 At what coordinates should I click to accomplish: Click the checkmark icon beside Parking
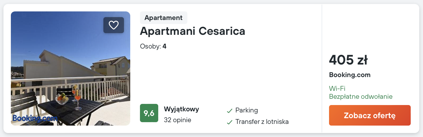click(229, 111)
